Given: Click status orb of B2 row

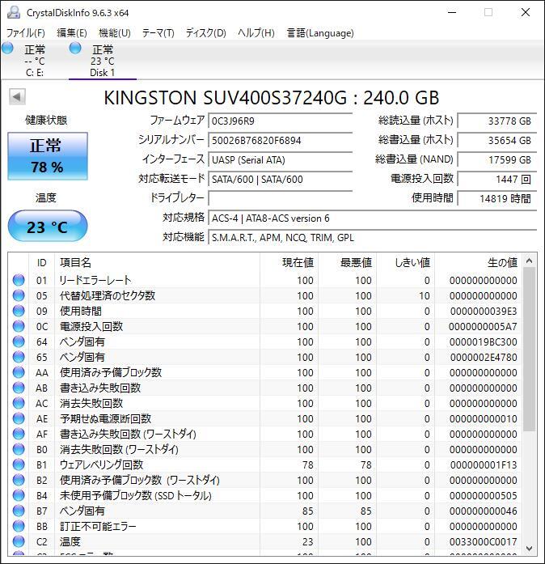Looking at the screenshot, I should (x=19, y=480).
